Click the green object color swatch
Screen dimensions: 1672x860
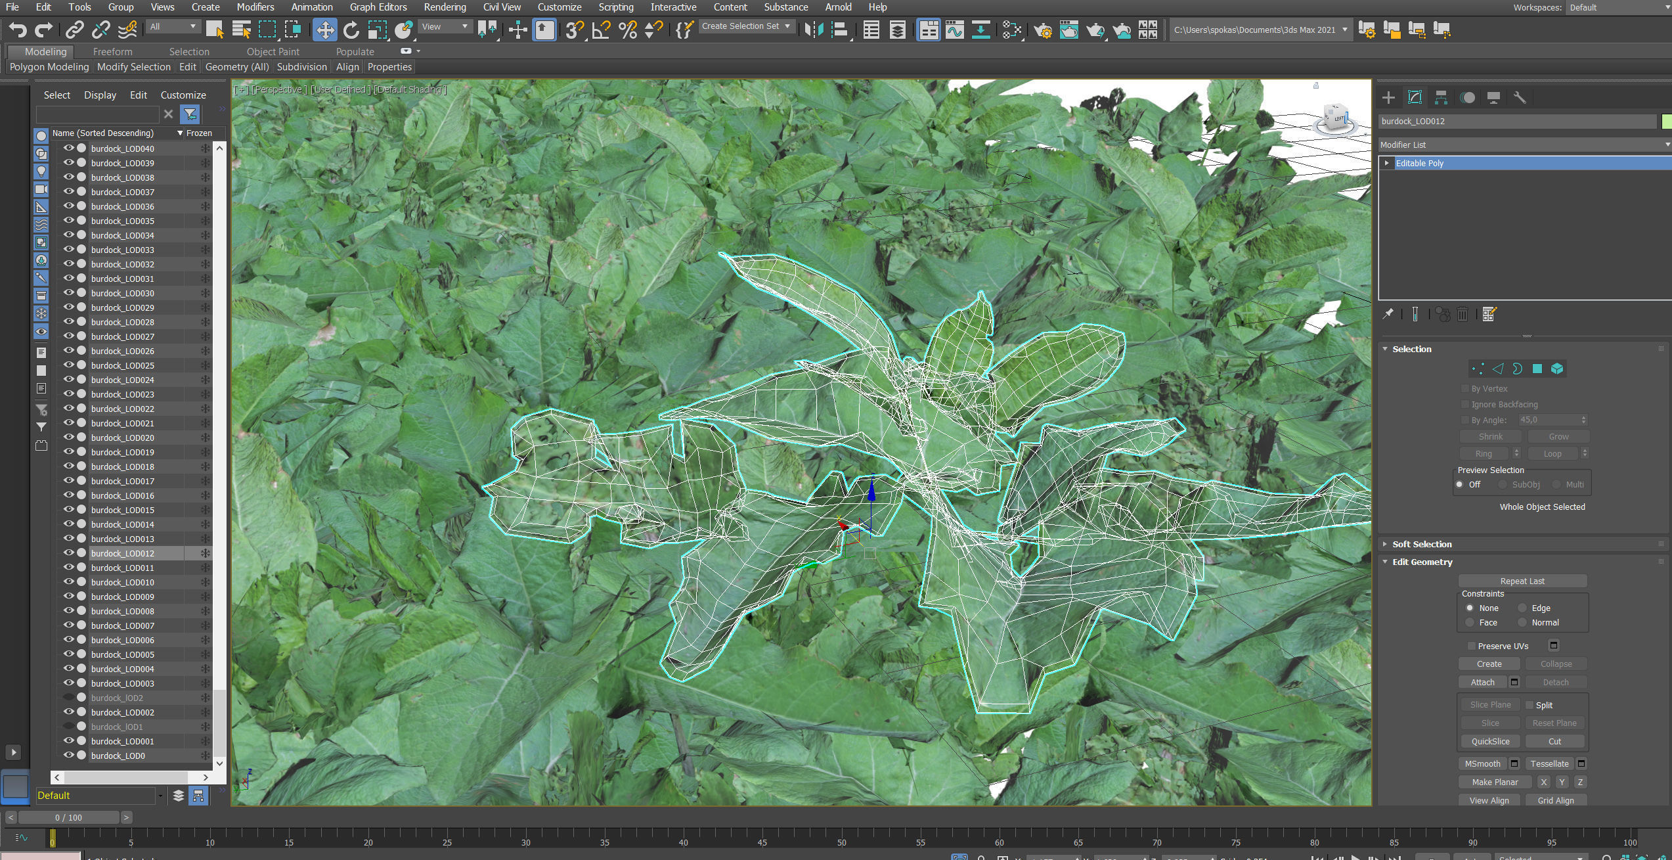click(1666, 121)
